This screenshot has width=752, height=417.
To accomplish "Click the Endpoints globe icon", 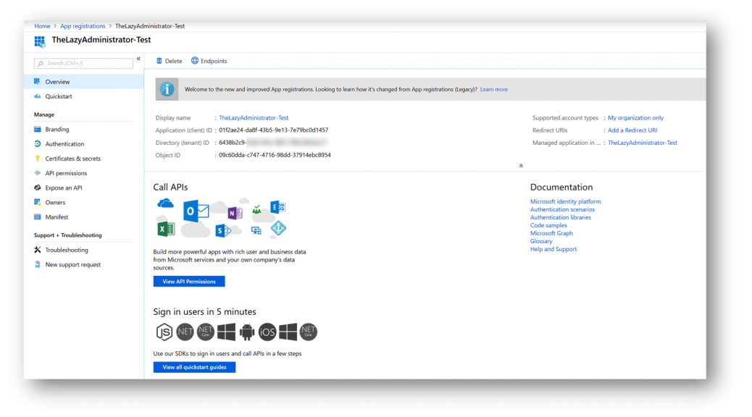I will 195,61.
